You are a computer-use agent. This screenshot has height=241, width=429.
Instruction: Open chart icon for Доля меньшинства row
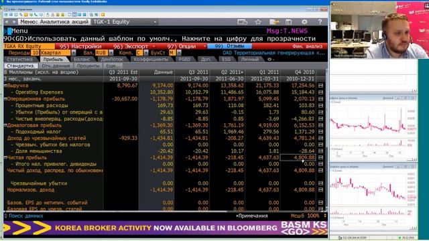point(321,151)
